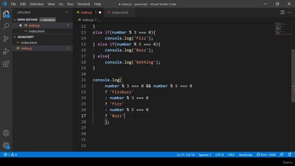Open notifications bell in status bar

(289, 154)
